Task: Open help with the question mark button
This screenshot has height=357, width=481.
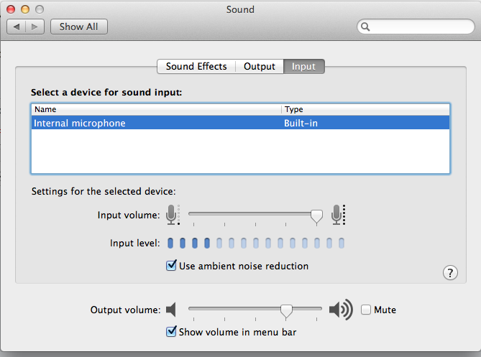Action: point(450,272)
